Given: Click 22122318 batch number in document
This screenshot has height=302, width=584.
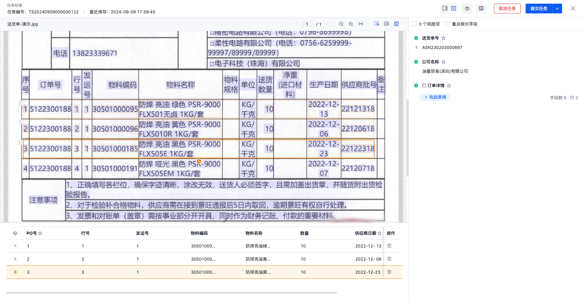Looking at the screenshot, I should [358, 149].
